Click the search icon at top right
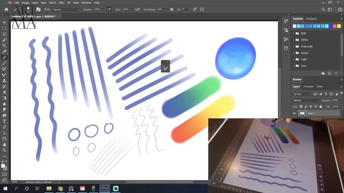 click(323, 10)
